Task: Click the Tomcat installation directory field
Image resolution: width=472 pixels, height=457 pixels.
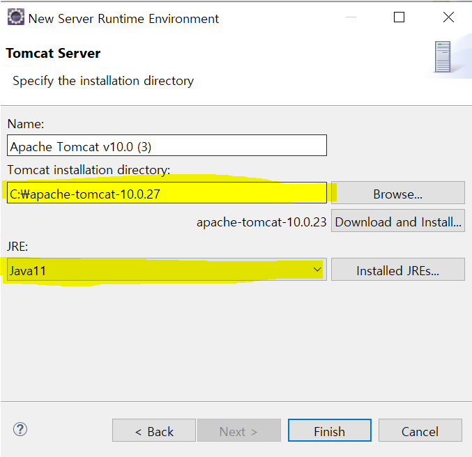Action: point(167,192)
